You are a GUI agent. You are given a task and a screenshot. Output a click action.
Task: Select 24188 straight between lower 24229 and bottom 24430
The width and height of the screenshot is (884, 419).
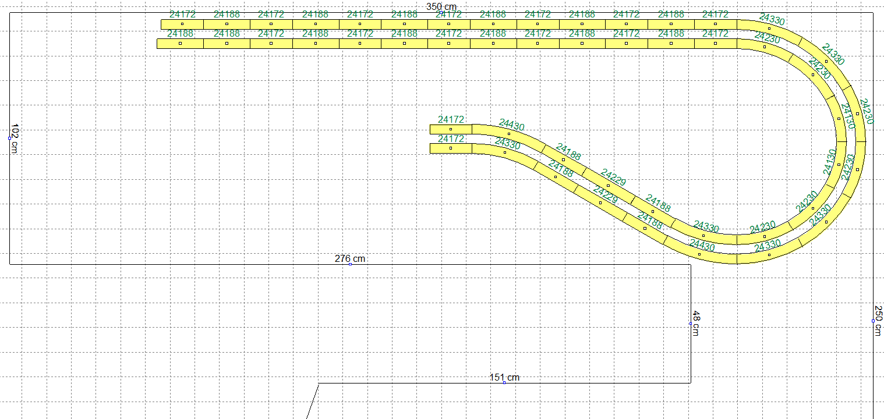click(x=644, y=228)
